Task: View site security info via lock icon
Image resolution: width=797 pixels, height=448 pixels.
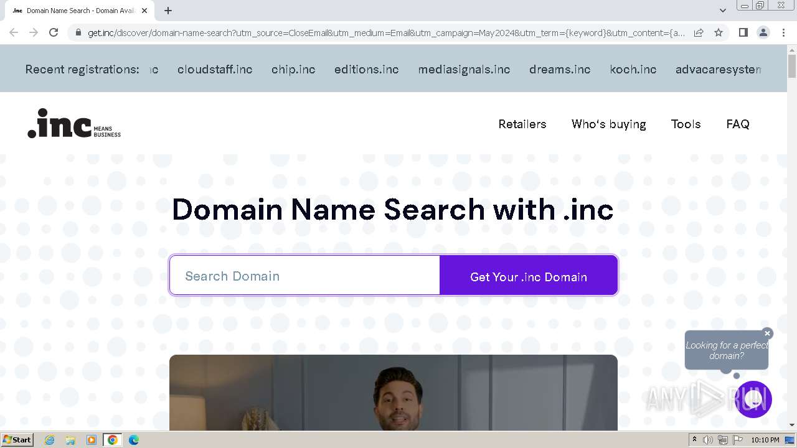Action: click(x=78, y=32)
